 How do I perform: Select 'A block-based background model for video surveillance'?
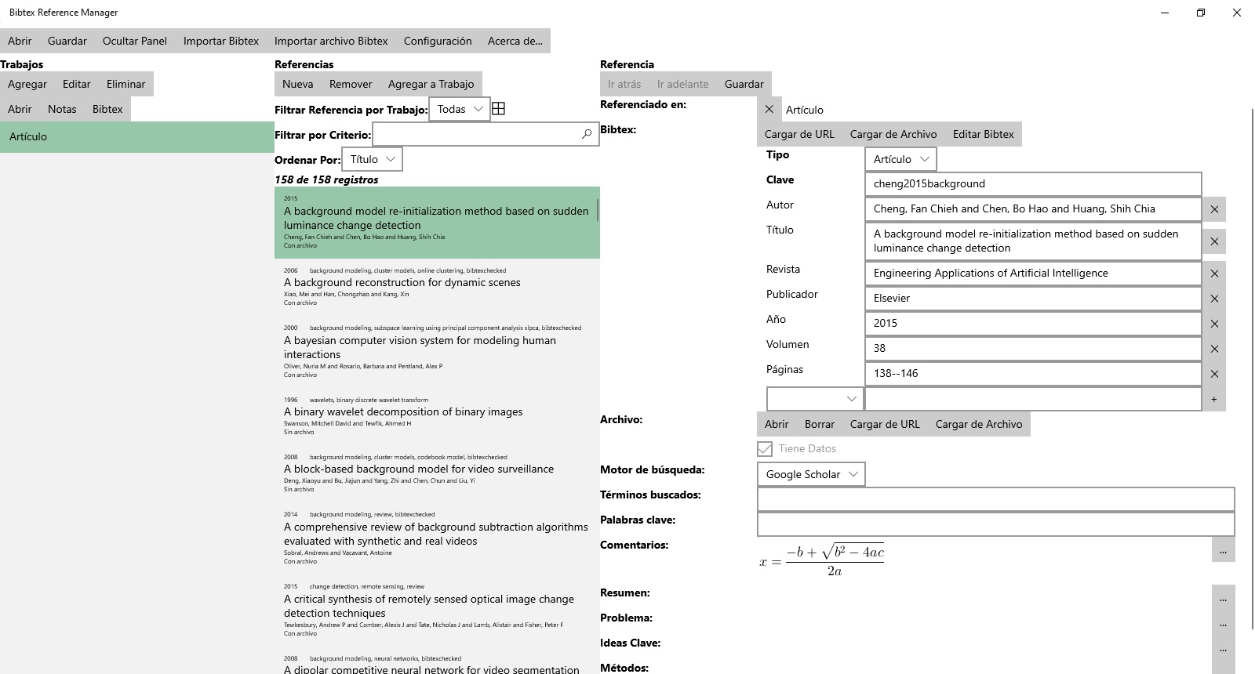tap(437, 473)
